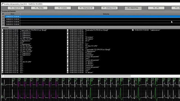Select blank entry at 15/06/2010 15:54:15
This screenshot has height=101, width=180.
coord(78,34)
